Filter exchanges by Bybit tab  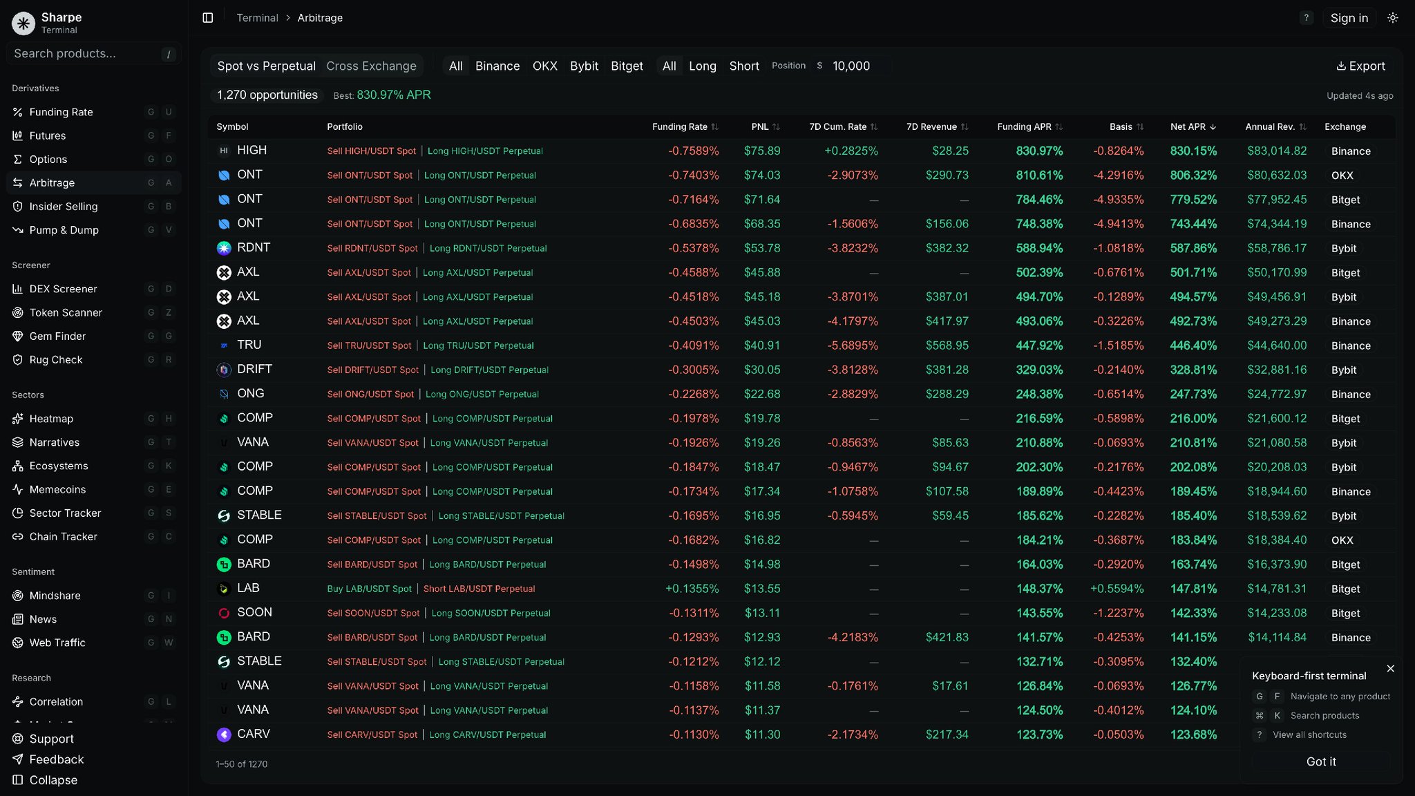coord(584,66)
